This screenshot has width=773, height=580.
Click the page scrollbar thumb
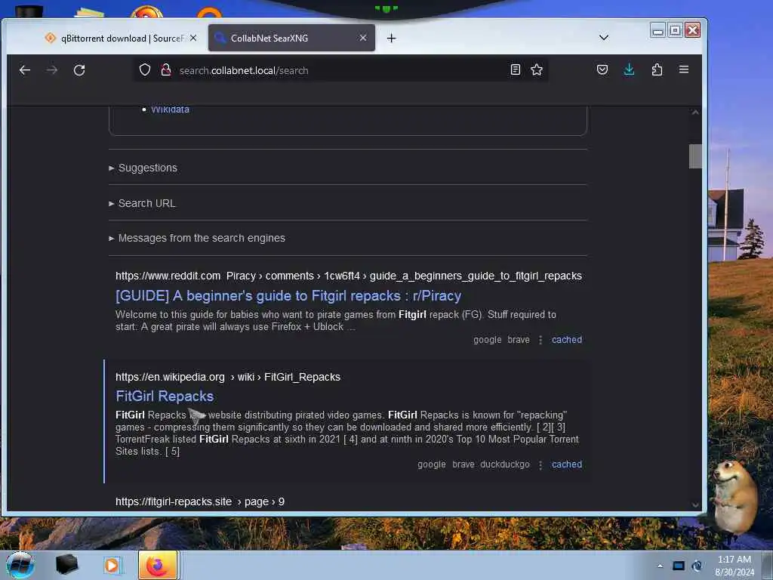(695, 156)
